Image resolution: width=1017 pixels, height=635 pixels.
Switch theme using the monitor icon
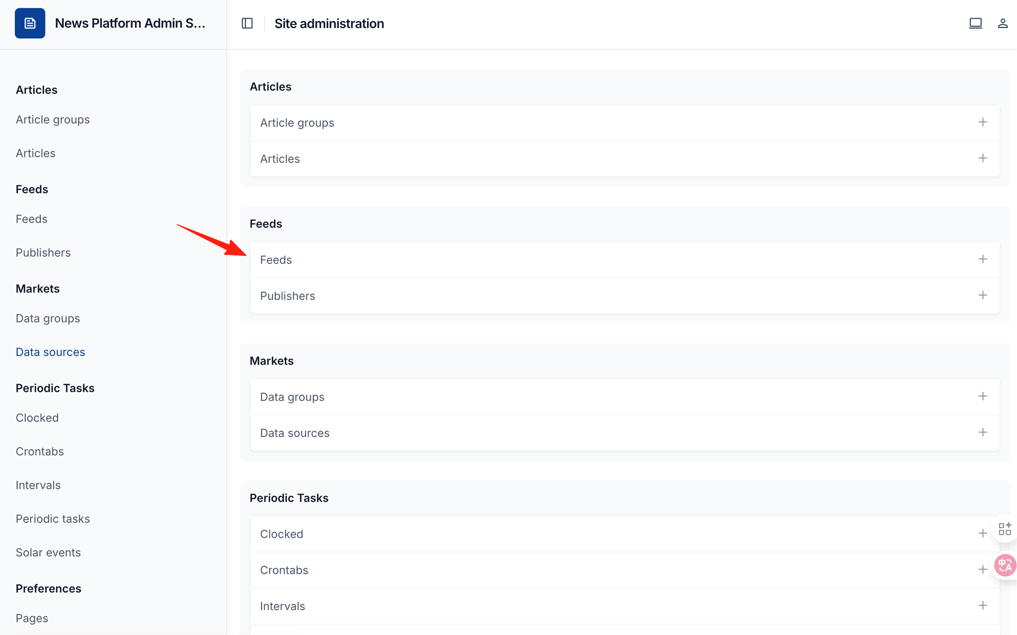coord(975,24)
